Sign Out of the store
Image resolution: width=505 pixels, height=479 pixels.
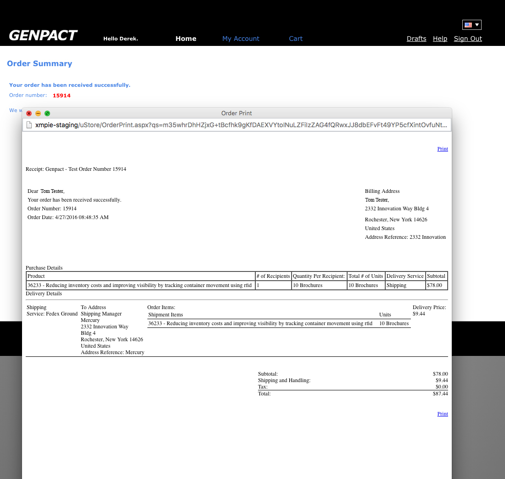468,39
